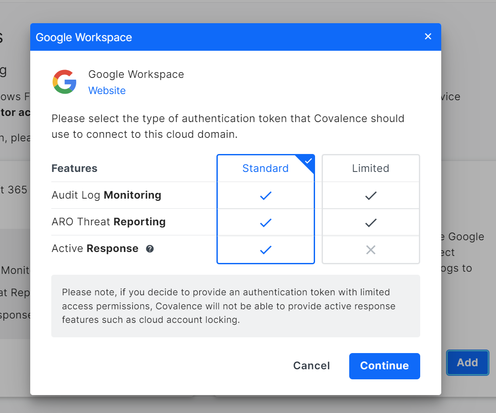Click the authentication token instruction text
This screenshot has width=496, height=413.
pos(228,126)
